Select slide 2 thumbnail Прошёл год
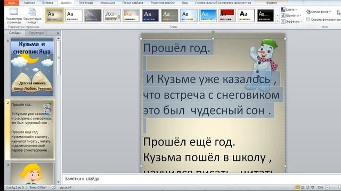 pos(32,129)
